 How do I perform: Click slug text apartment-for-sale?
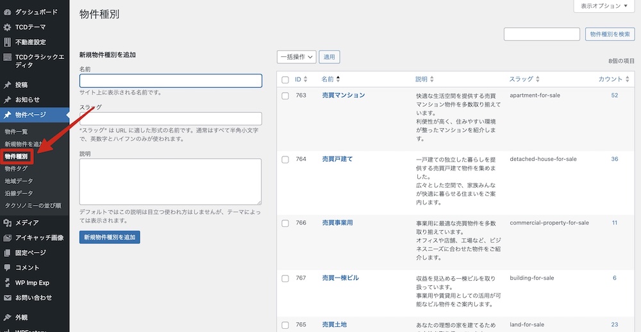[535, 95]
